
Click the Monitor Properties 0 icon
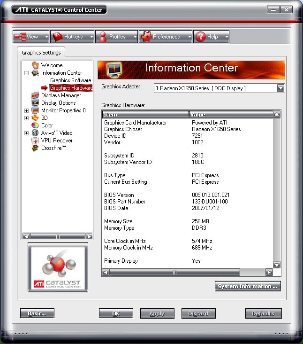35,110
